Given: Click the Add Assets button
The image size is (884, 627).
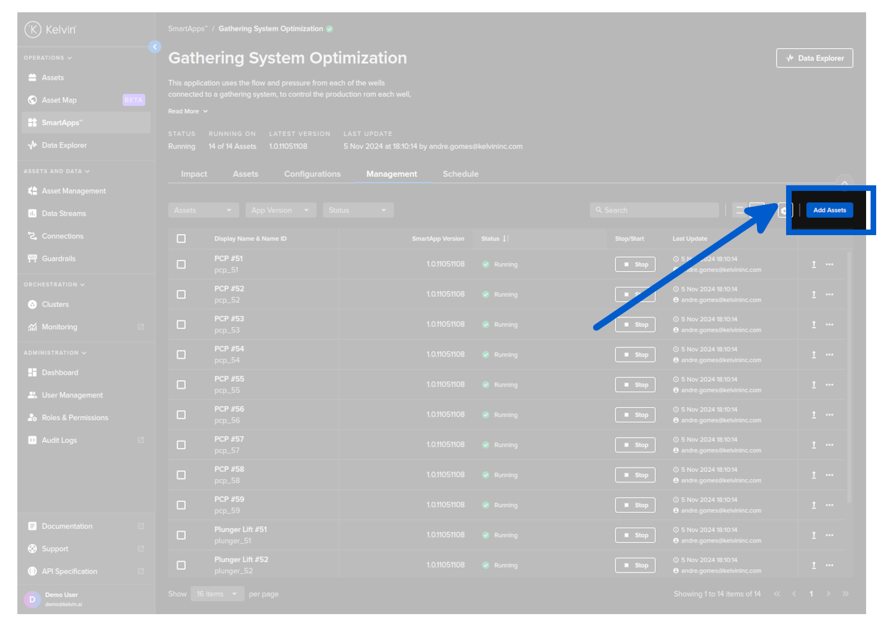Looking at the screenshot, I should tap(829, 210).
